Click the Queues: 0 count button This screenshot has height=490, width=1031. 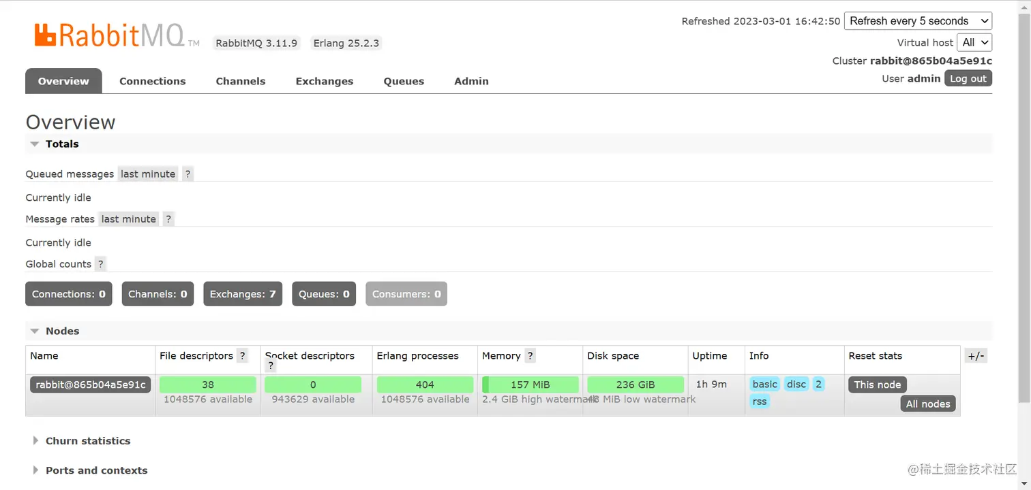pyautogui.click(x=324, y=294)
